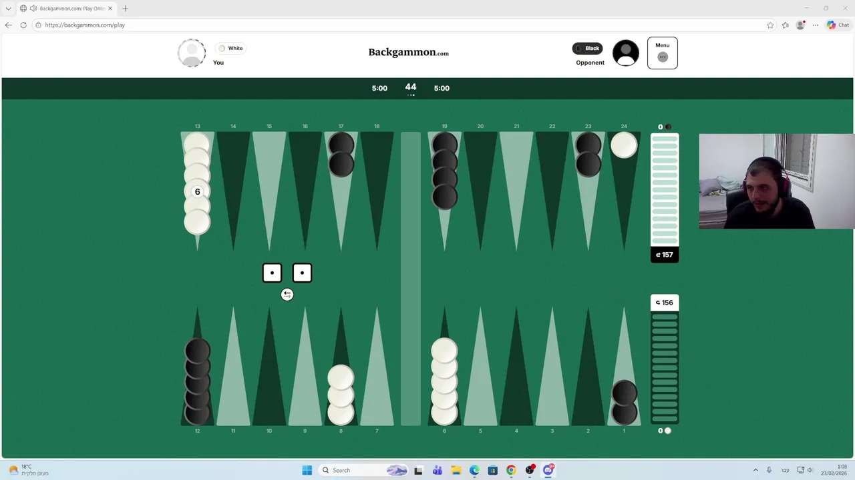Click the taskbar Search box
This screenshot has height=480, width=855.
(363, 470)
